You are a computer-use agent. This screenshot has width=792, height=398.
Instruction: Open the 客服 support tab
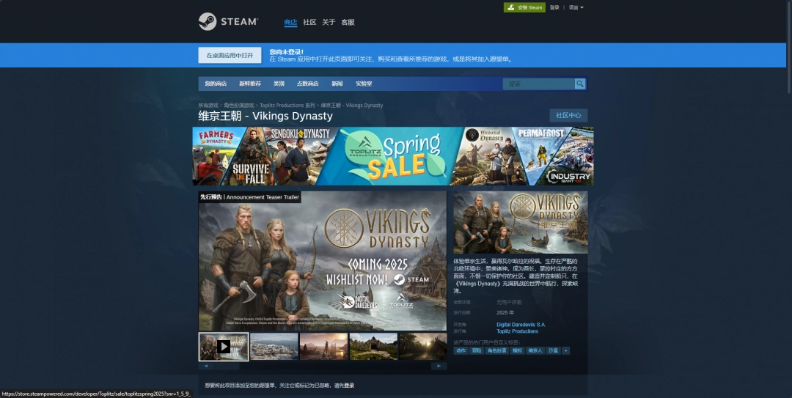pos(348,22)
